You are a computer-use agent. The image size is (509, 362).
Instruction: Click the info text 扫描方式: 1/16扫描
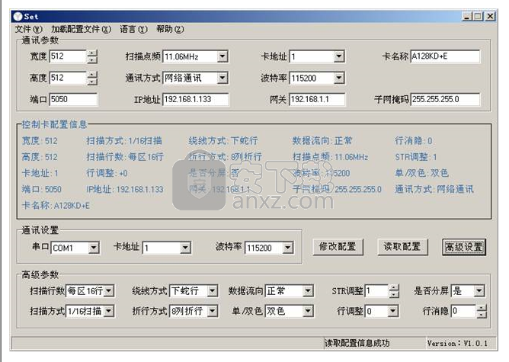[124, 140]
